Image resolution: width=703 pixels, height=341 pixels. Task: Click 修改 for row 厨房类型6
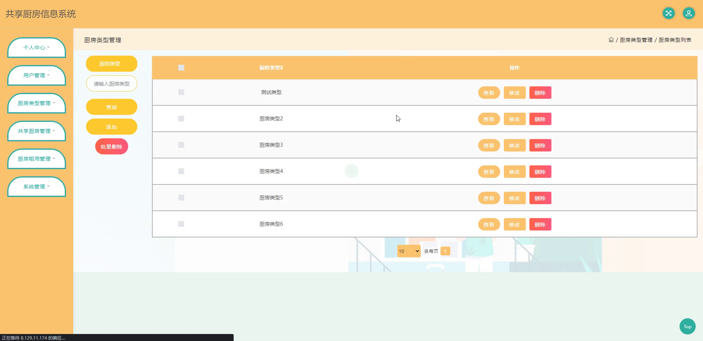pos(514,224)
